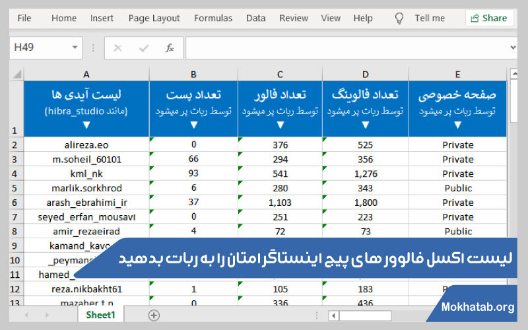Select cell containing amir_rezaeirad
Screen dimensions: 528x330
86,232
